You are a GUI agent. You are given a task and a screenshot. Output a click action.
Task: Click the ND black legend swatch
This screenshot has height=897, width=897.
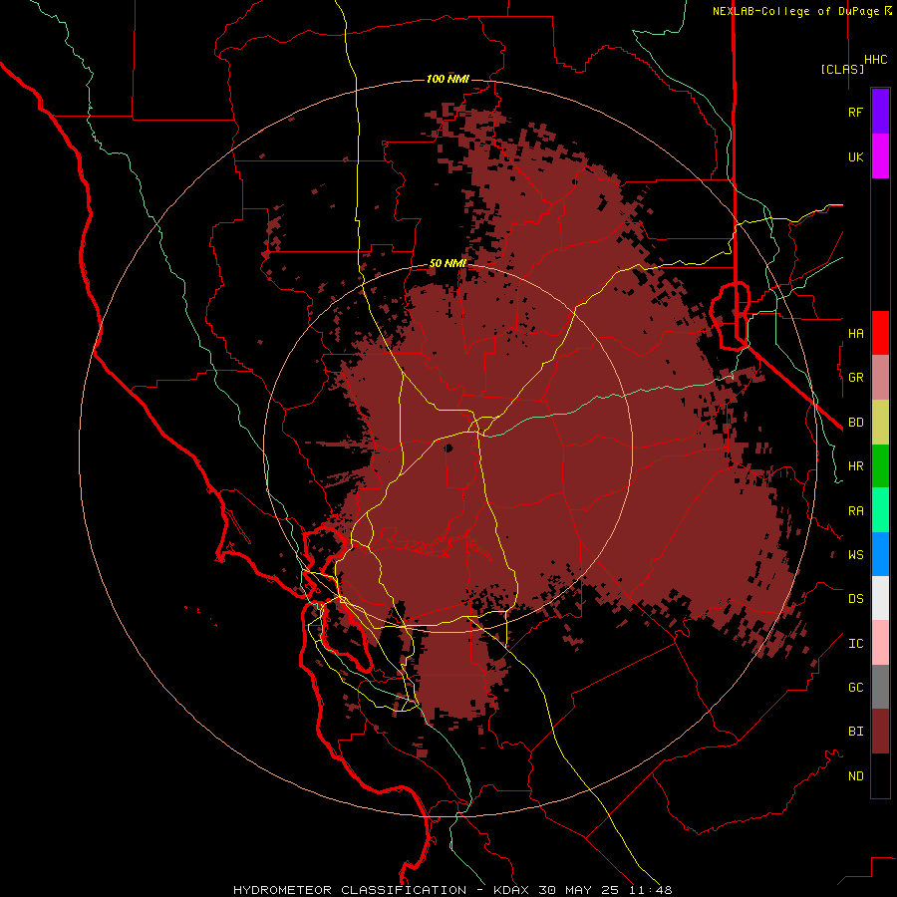point(880,775)
